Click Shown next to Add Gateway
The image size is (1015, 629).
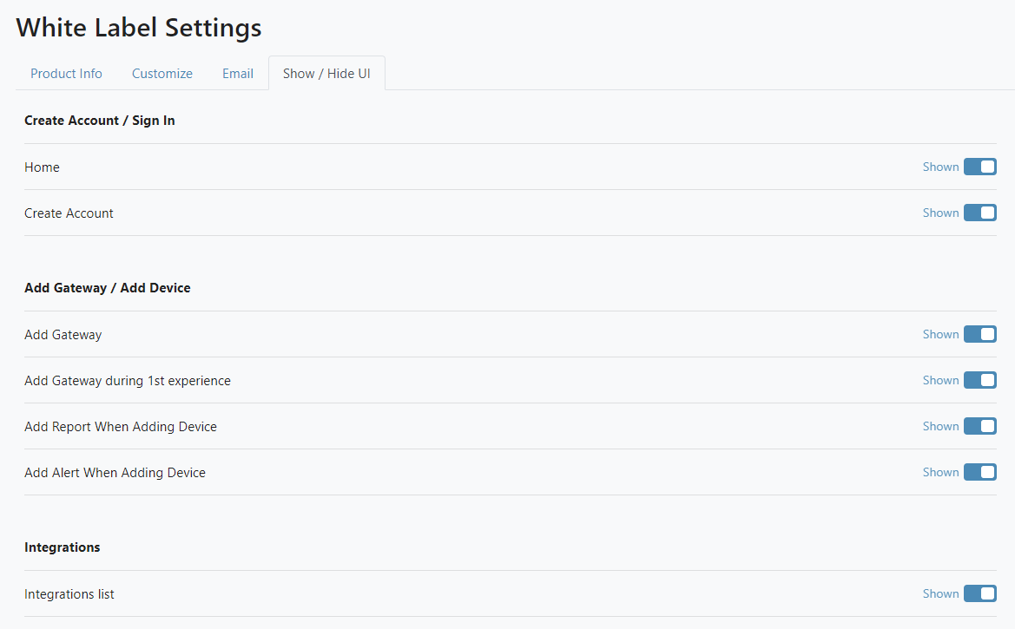(x=940, y=334)
